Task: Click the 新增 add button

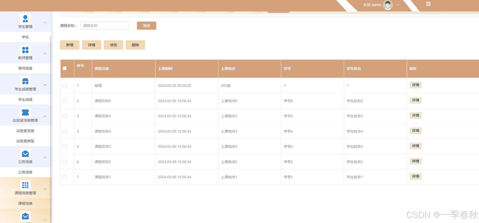Action: coord(70,45)
